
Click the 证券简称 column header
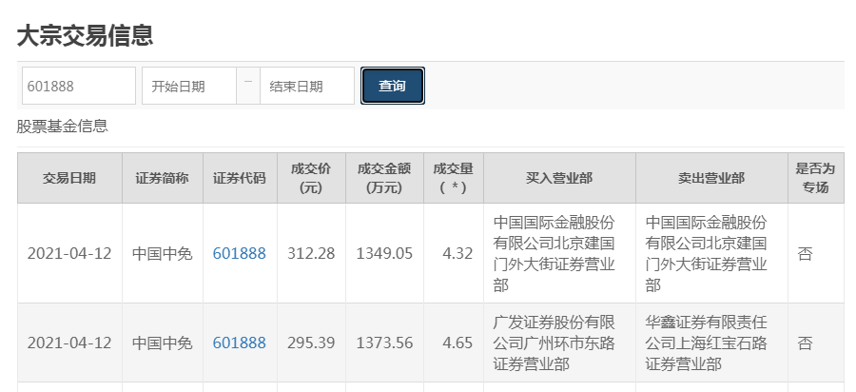(162, 178)
